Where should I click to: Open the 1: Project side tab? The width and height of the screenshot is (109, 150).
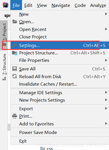pos(4,32)
